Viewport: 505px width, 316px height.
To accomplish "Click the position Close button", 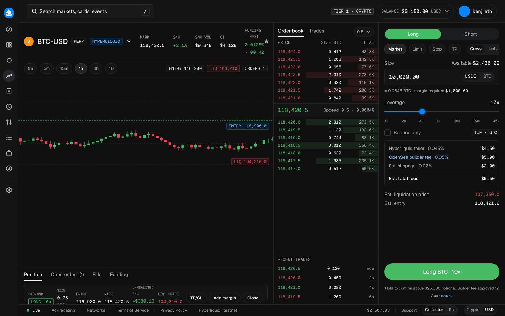I will 253,298.
